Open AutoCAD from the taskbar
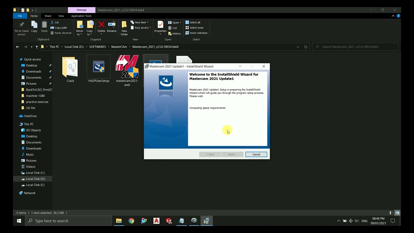Image resolution: width=414 pixels, height=233 pixels. click(x=157, y=221)
